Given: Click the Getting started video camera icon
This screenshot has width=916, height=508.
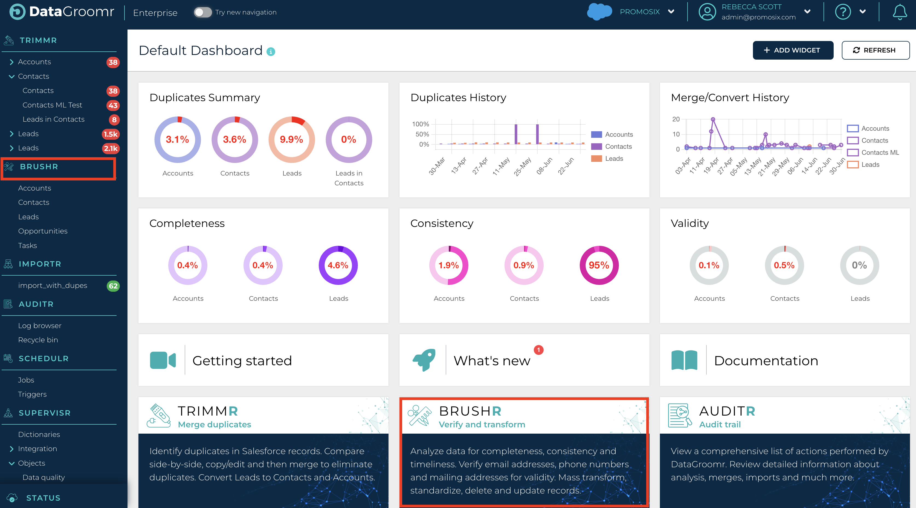Looking at the screenshot, I should point(163,360).
